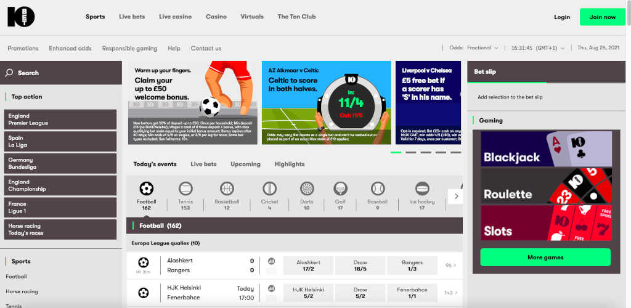Open the time zone GMT+1 dropdown
The image size is (631, 308).
click(x=537, y=48)
